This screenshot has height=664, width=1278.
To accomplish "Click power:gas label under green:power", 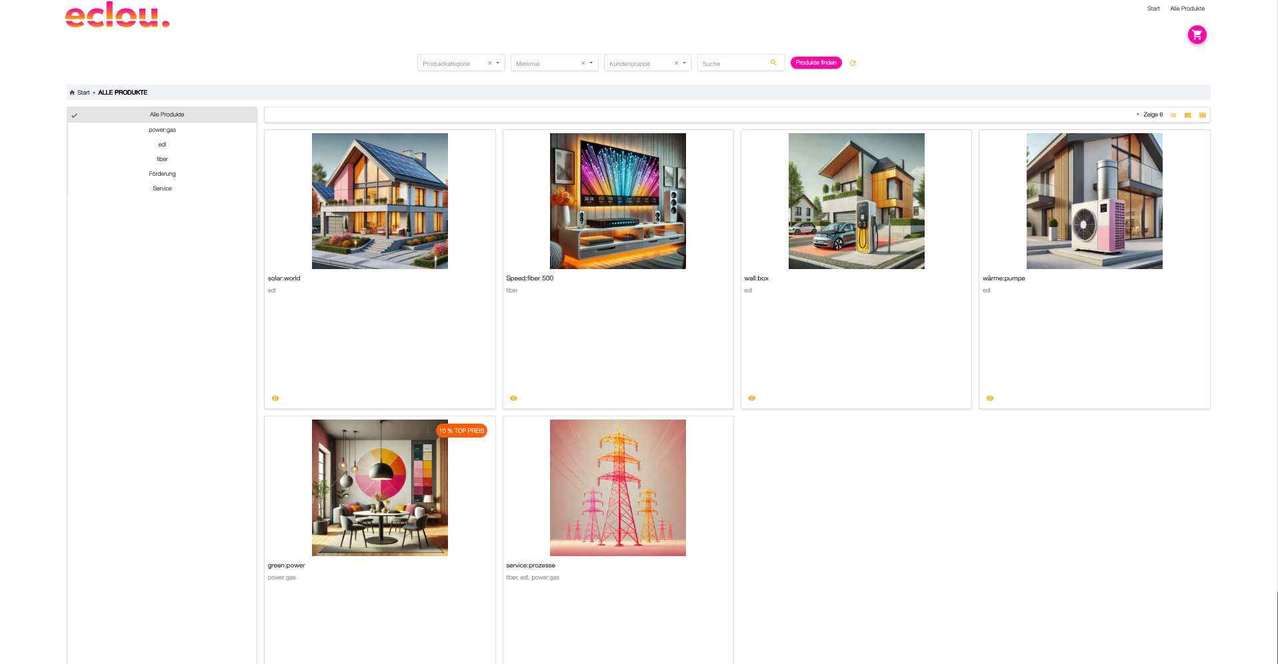I will point(281,577).
